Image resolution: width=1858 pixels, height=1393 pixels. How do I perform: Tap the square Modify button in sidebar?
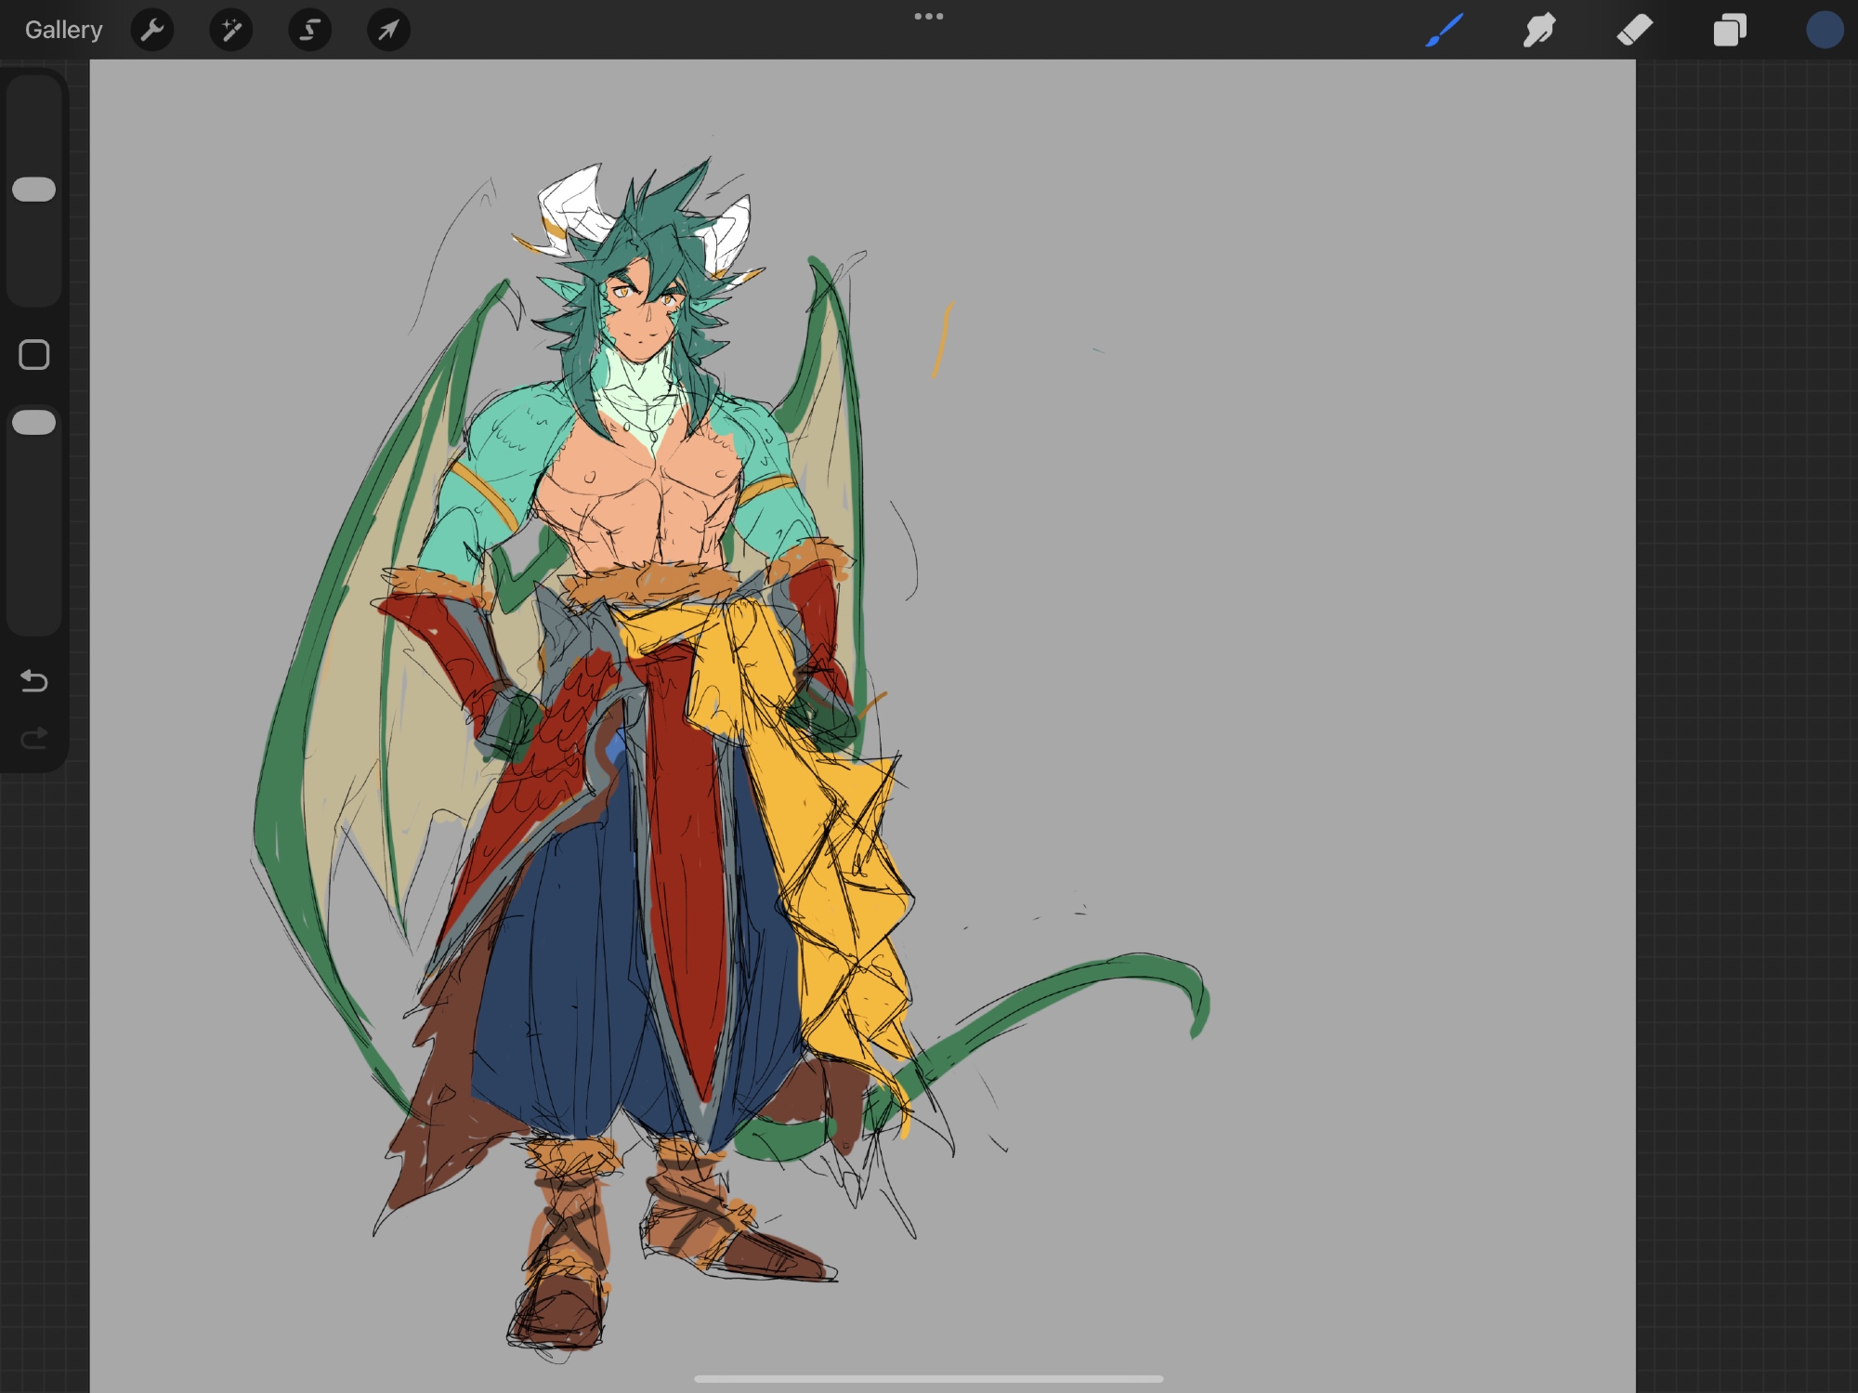click(34, 354)
